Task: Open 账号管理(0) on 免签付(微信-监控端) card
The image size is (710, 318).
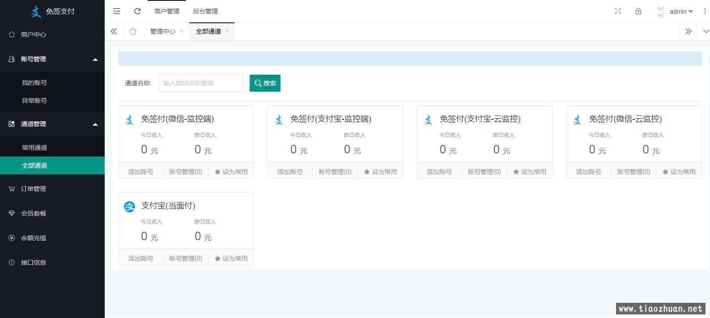Action: [x=186, y=172]
